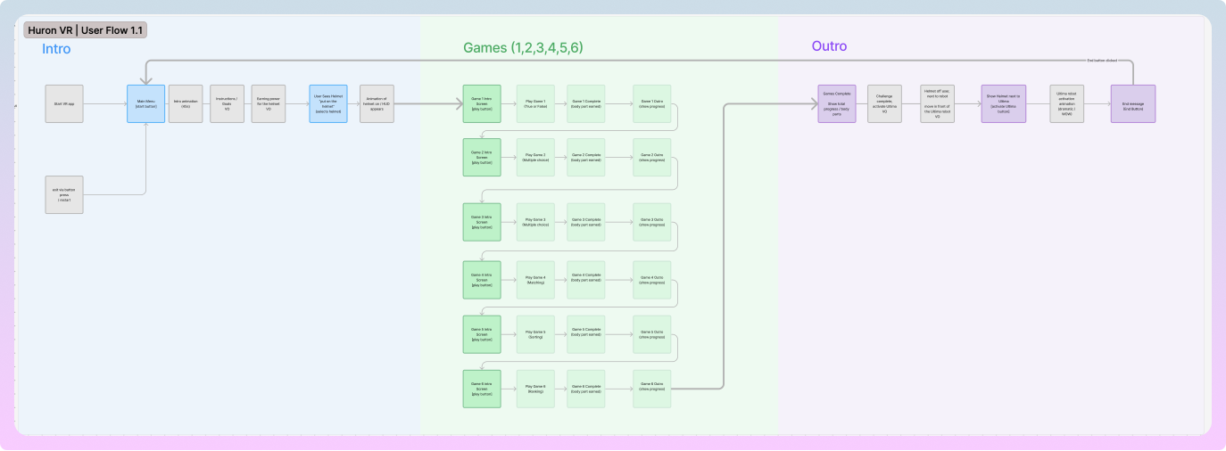Select the 'Game 3 Outro' node
Screen dimensions: 1226x451
(x=651, y=222)
